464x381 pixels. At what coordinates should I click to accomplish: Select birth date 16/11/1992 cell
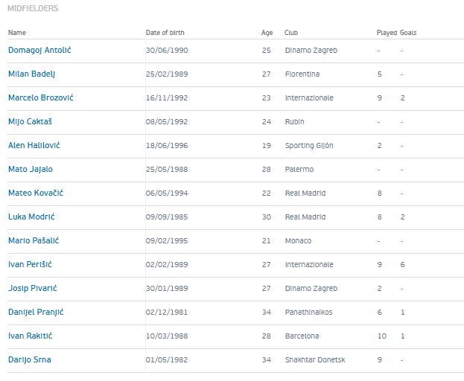click(x=167, y=97)
